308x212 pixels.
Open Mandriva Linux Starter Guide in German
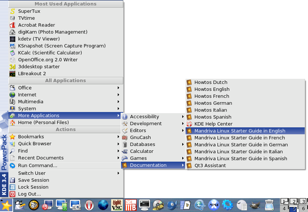click(245, 145)
